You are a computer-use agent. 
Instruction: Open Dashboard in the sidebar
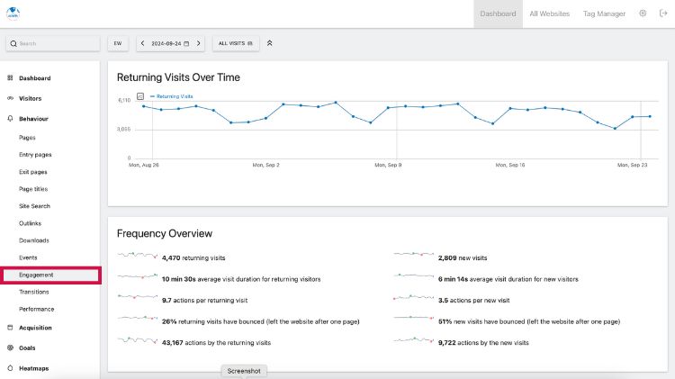point(35,78)
